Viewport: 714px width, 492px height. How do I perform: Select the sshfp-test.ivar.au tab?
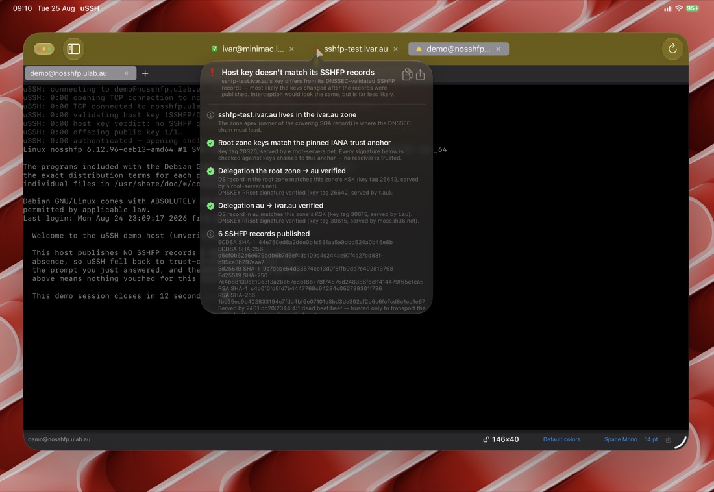pyautogui.click(x=356, y=49)
